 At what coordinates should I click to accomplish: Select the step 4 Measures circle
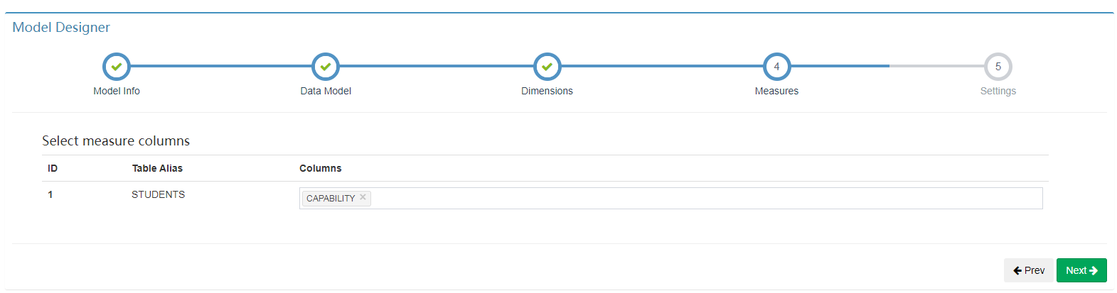[x=776, y=67]
